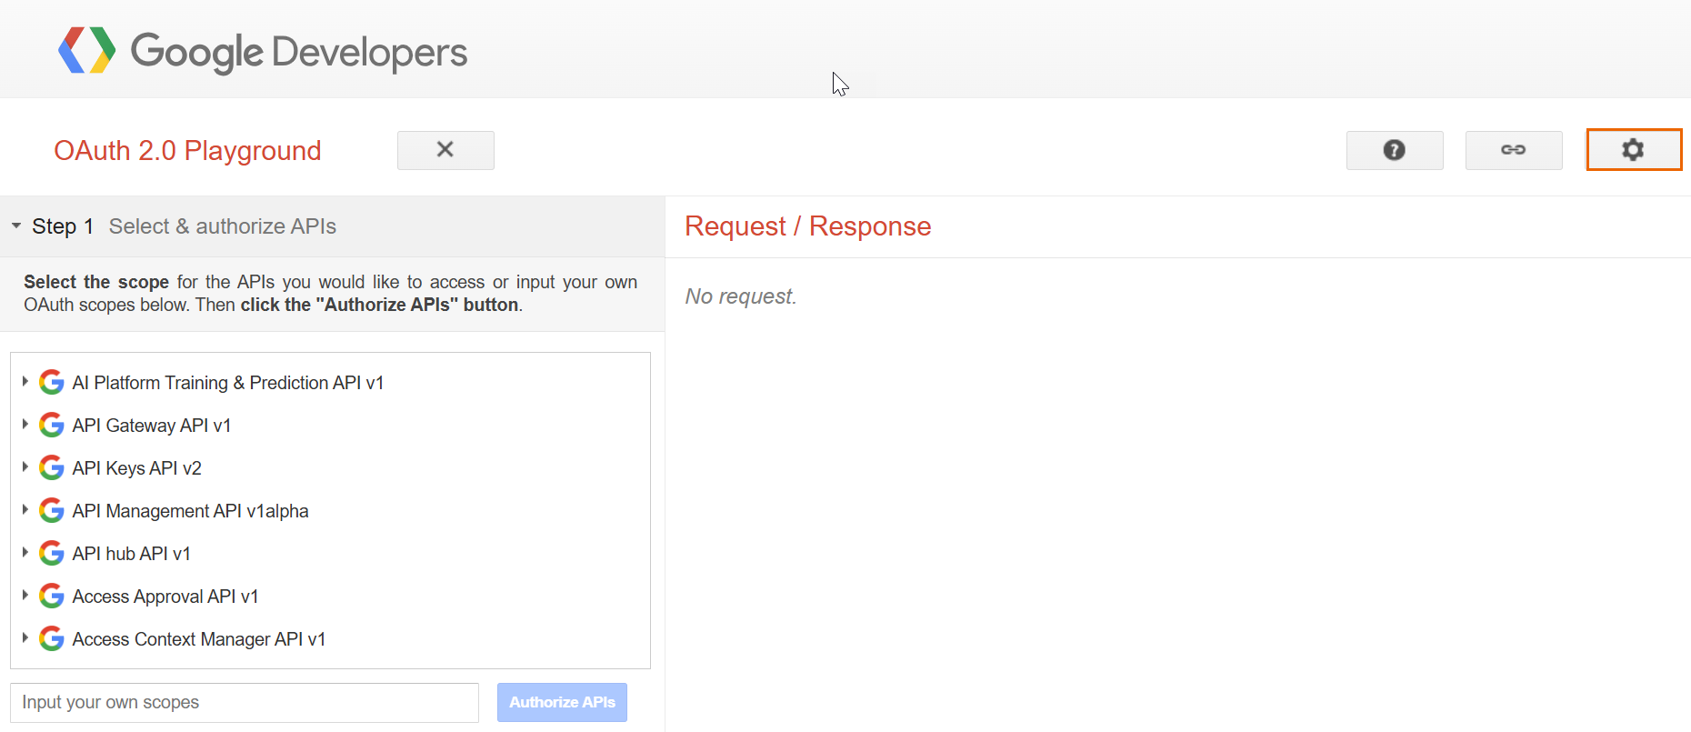Expand the API Gateway API v1 arrow
1691x732 pixels.
[25, 425]
